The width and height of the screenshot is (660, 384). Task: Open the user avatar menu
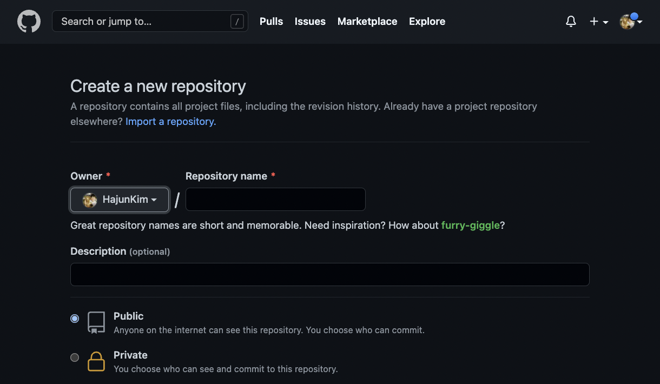[x=631, y=22]
